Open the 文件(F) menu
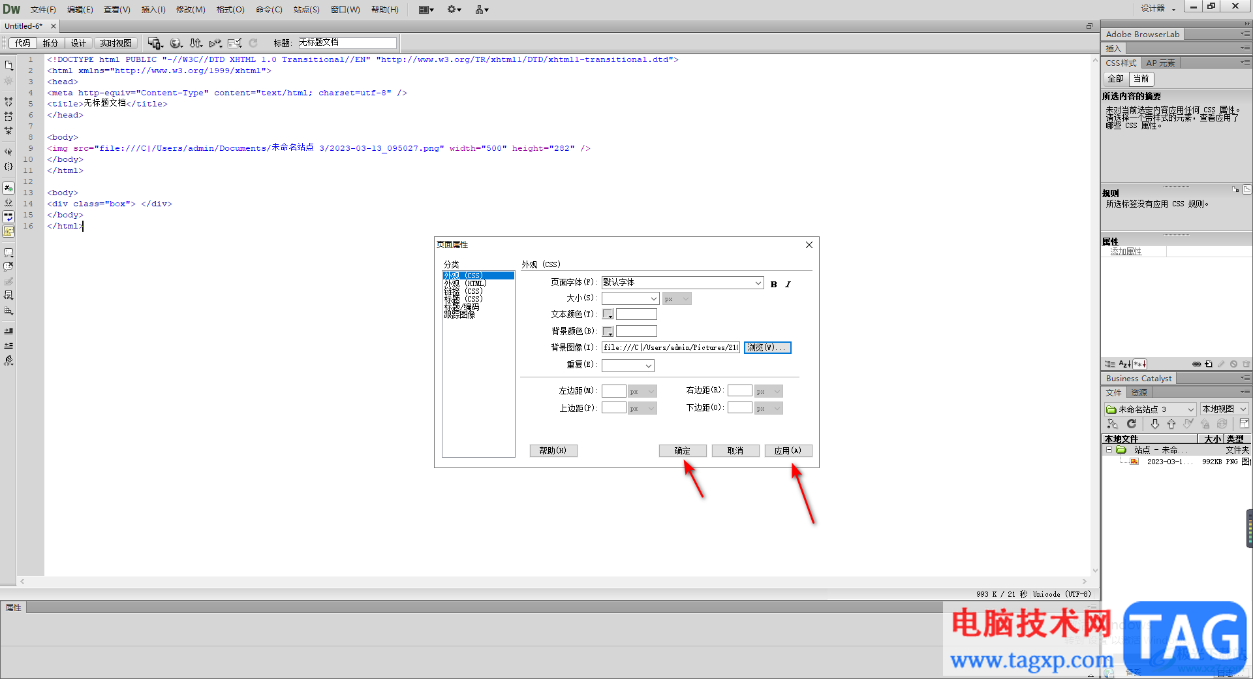 click(x=43, y=9)
